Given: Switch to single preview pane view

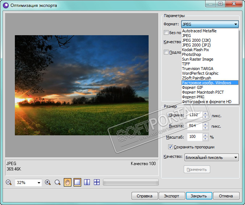Looking at the screenshot, I should (77, 183).
